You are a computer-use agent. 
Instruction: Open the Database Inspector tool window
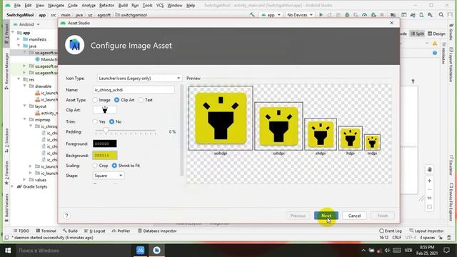[157, 231]
